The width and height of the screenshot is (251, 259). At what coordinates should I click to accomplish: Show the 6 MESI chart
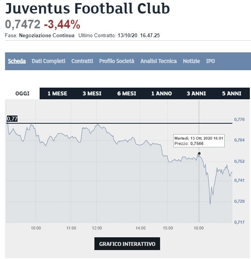(127, 93)
